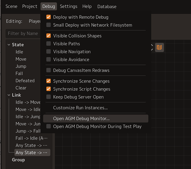Select the Idle -> Move link
Image resolution: width=191 pixels, height=169 pixels.
click(28, 102)
